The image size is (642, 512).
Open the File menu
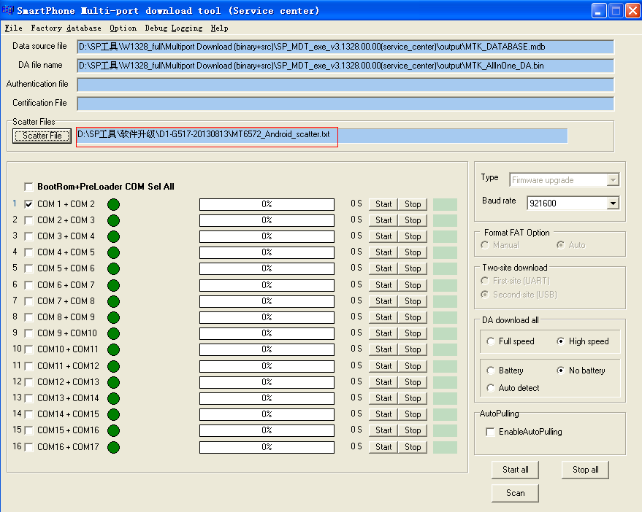[x=13, y=28]
